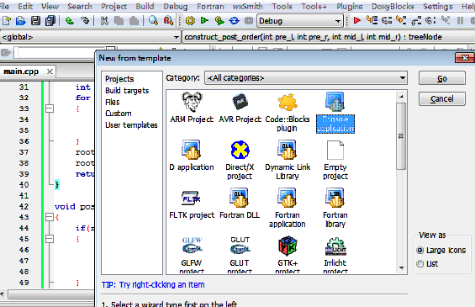Click the Cut scissors icon

point(104,21)
